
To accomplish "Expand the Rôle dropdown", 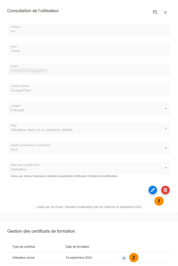I will tap(166, 128).
